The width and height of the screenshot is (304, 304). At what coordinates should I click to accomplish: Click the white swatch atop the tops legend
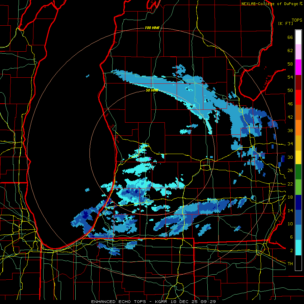298,37
